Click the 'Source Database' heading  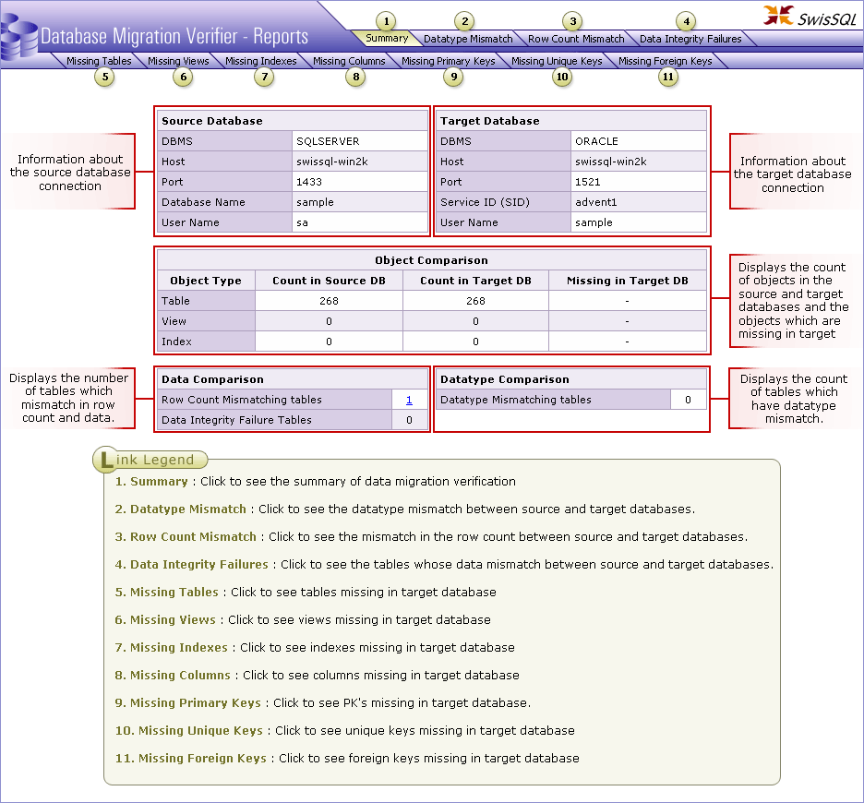212,121
